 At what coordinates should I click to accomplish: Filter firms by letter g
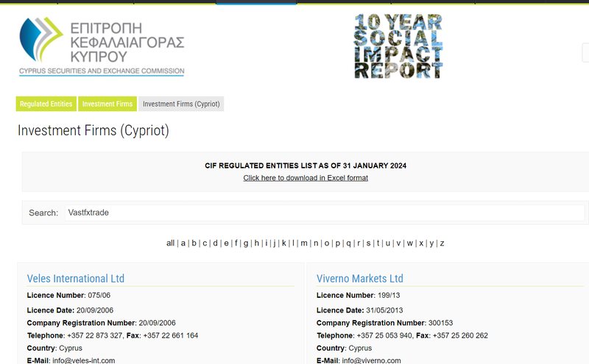click(x=246, y=243)
